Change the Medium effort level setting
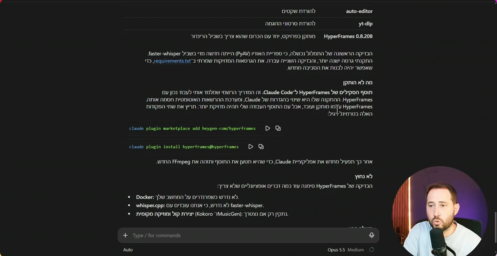This screenshot has height=256, width=497. (x=356, y=249)
